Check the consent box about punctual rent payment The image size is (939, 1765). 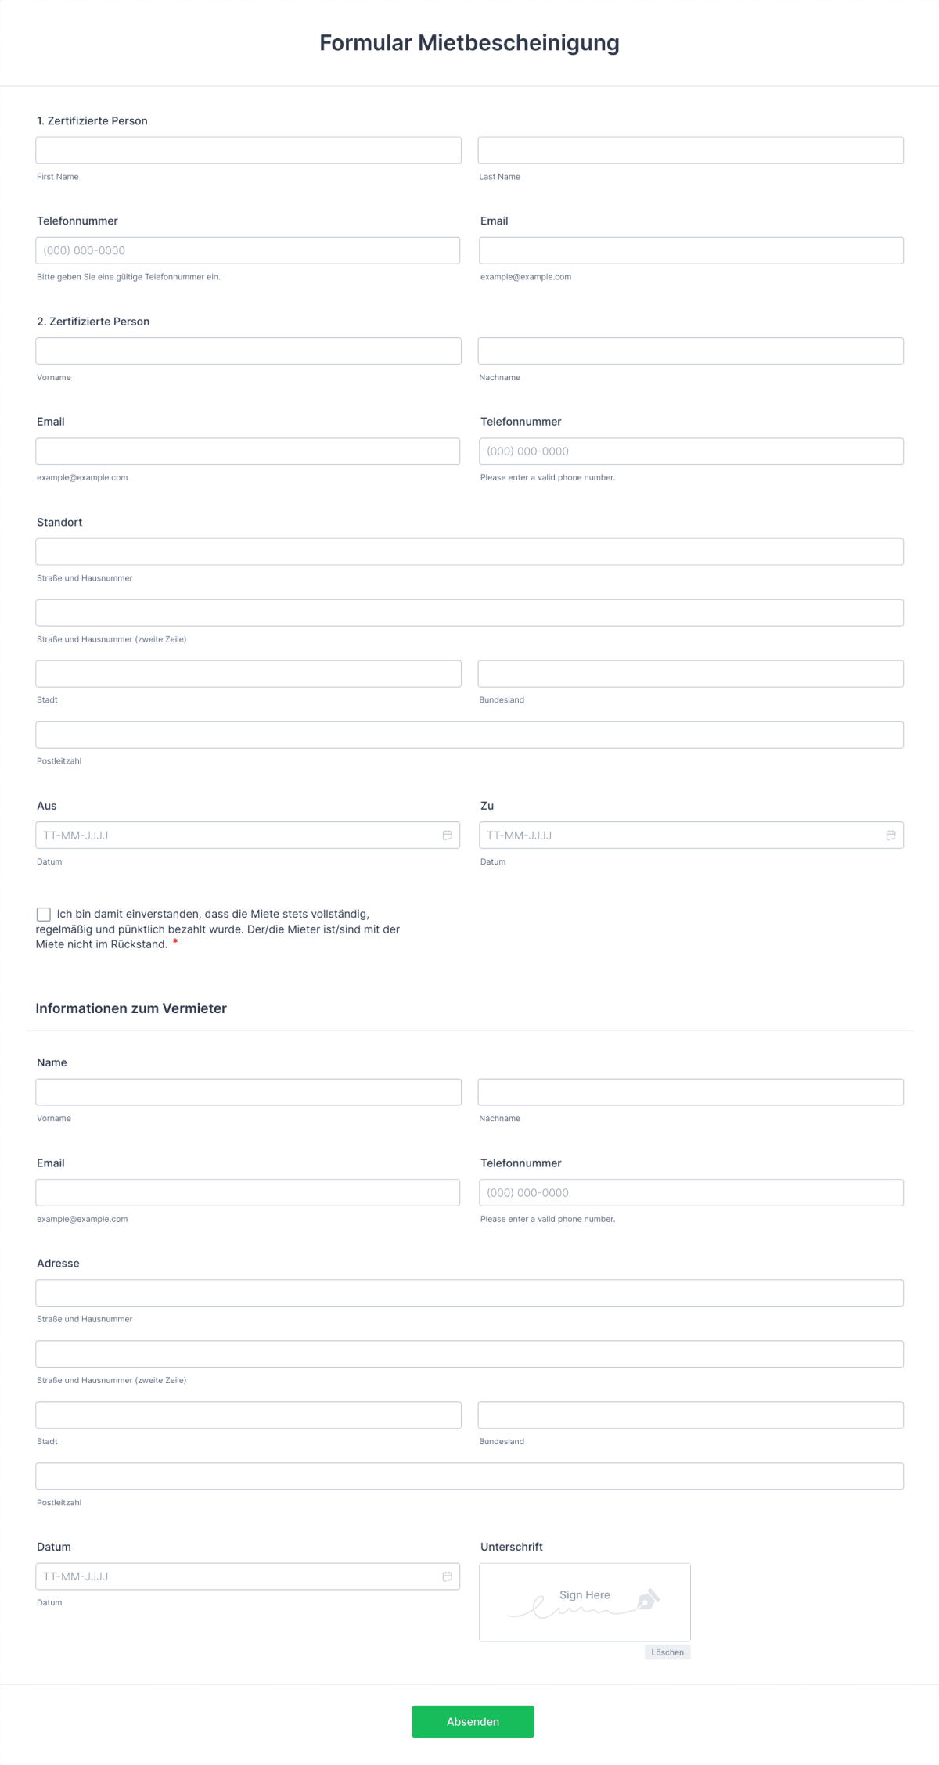click(x=43, y=914)
